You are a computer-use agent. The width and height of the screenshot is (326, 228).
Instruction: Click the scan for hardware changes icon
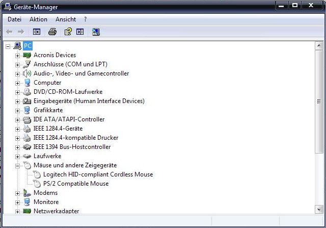pos(96,32)
